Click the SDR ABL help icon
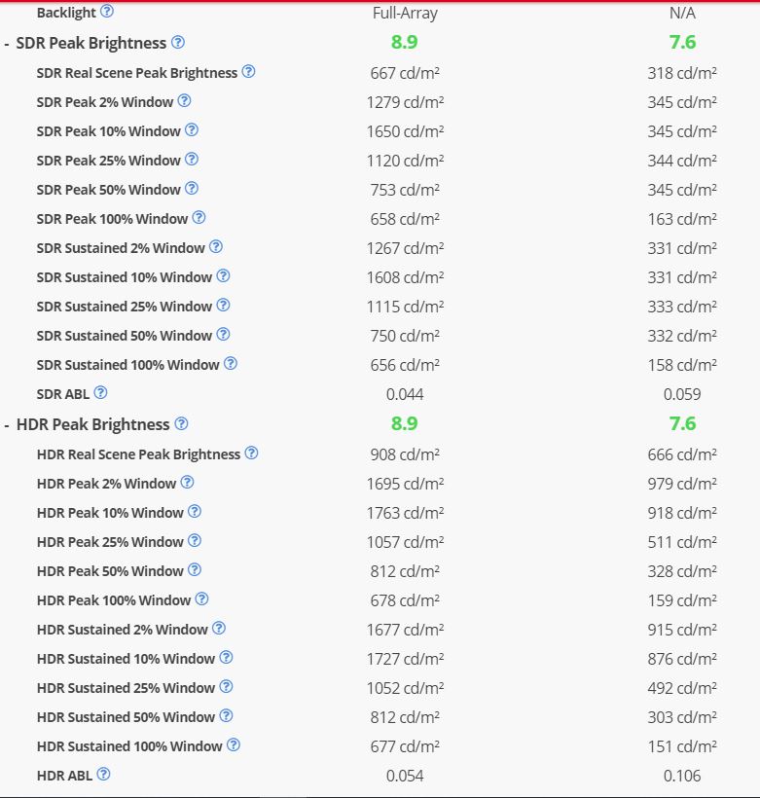The image size is (760, 798). pyautogui.click(x=100, y=393)
